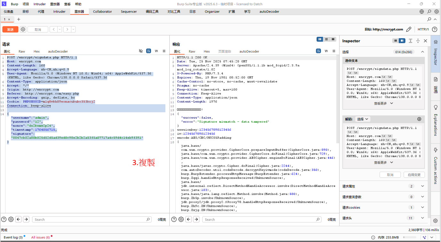Dock Inspector layout left option
This screenshot has height=242, width=441.
[x=396, y=41]
